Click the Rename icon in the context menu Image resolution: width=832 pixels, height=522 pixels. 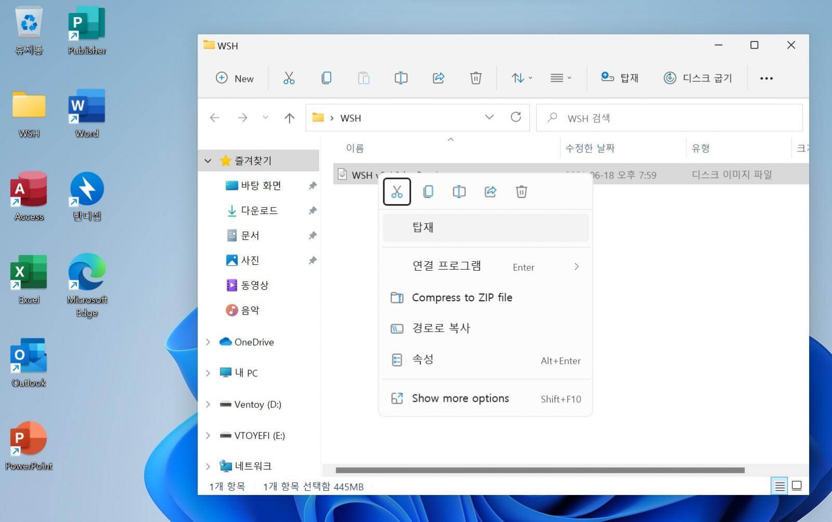pos(459,192)
